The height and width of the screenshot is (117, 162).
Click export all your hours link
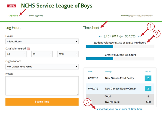(x=120, y=109)
